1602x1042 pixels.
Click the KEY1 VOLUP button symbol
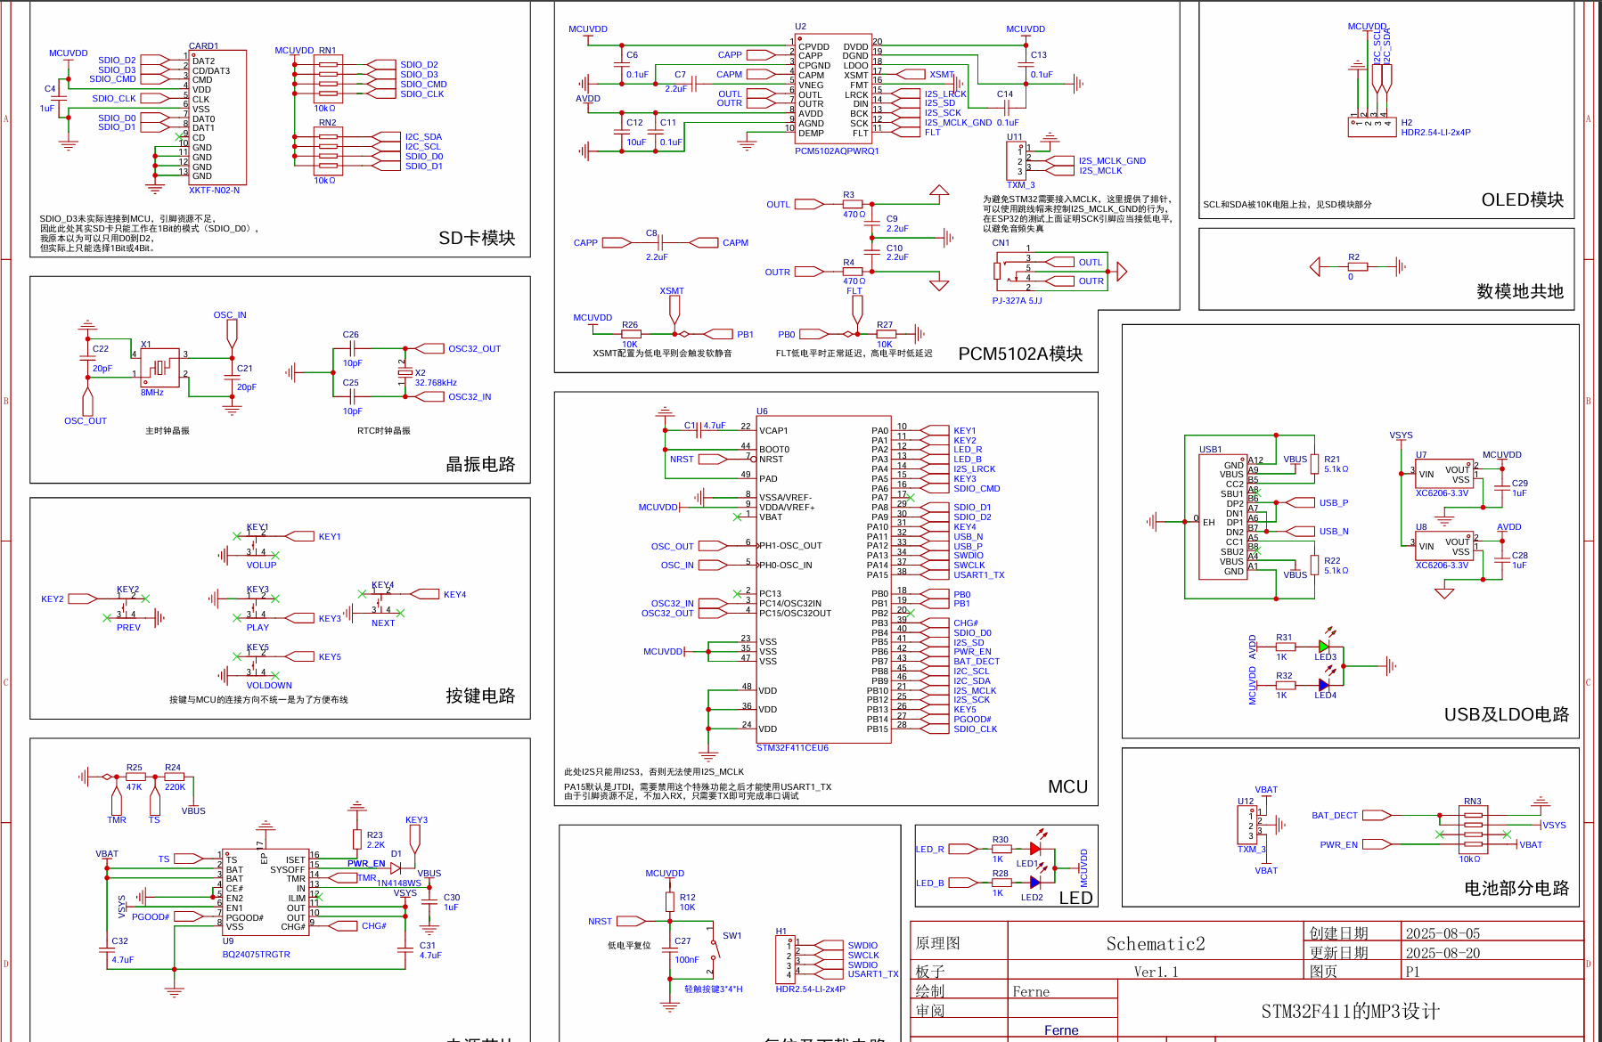click(257, 544)
